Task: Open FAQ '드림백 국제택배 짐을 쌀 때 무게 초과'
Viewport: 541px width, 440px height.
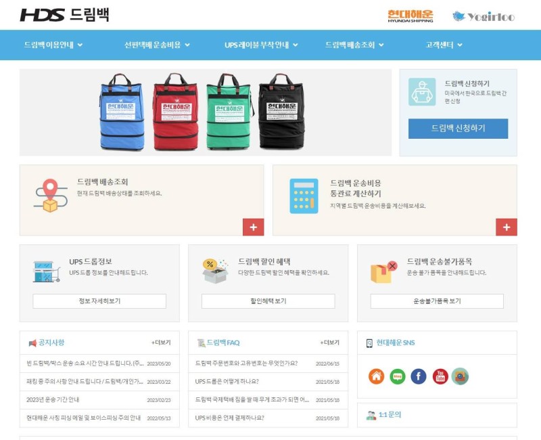Action: pos(252,399)
